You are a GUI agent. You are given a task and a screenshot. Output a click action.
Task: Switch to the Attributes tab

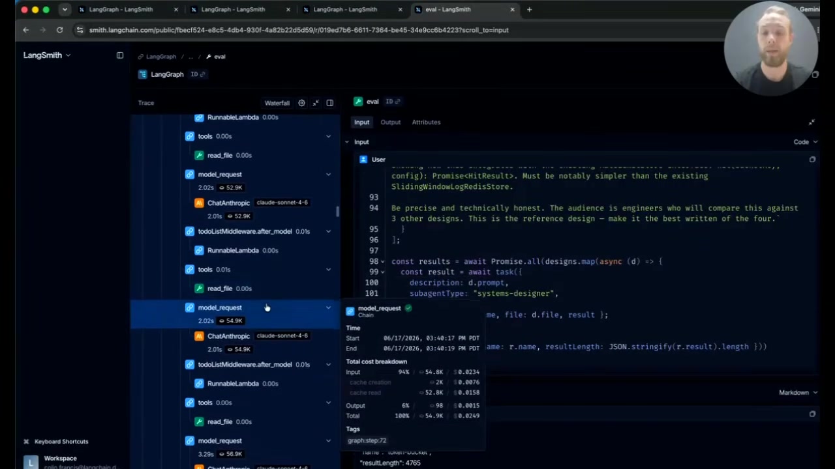click(426, 122)
